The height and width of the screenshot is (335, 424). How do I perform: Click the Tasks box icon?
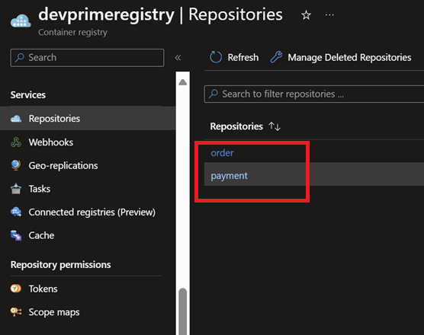tap(16, 189)
